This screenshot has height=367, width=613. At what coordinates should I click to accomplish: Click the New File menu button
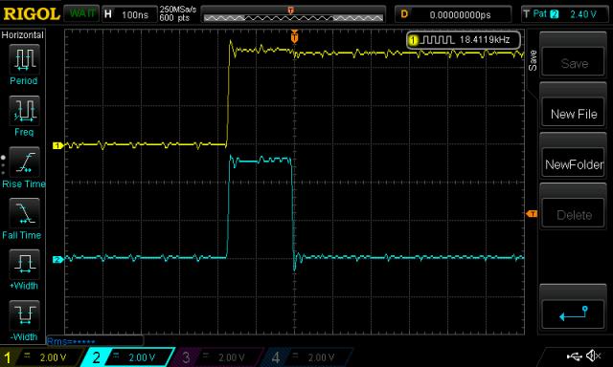(x=573, y=114)
